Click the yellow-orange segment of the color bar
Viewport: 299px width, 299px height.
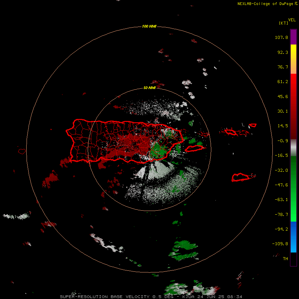(293, 59)
